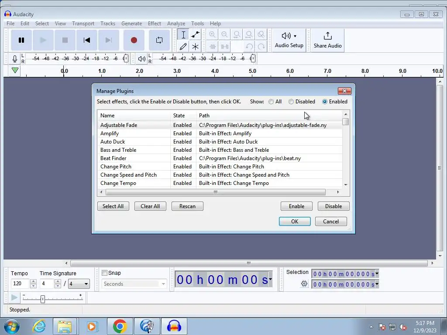447x335 pixels.
Task: Click the Silence audio selection icon
Action: 225,46
